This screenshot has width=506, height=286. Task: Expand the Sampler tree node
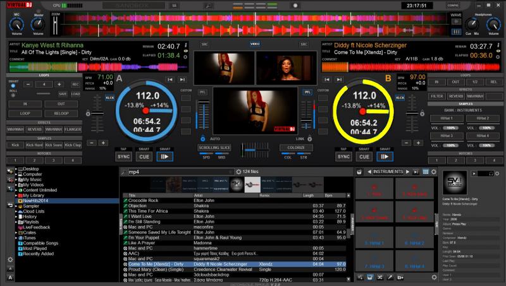[x=16, y=206]
